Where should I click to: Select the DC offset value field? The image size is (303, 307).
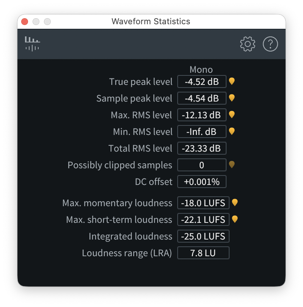point(201,182)
